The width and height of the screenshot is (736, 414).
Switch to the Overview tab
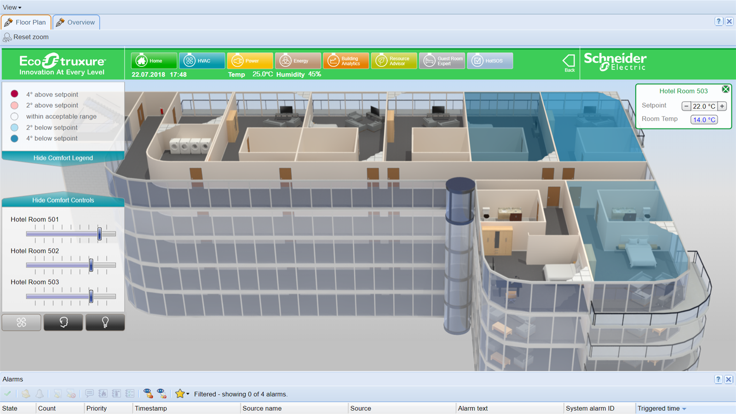(76, 22)
